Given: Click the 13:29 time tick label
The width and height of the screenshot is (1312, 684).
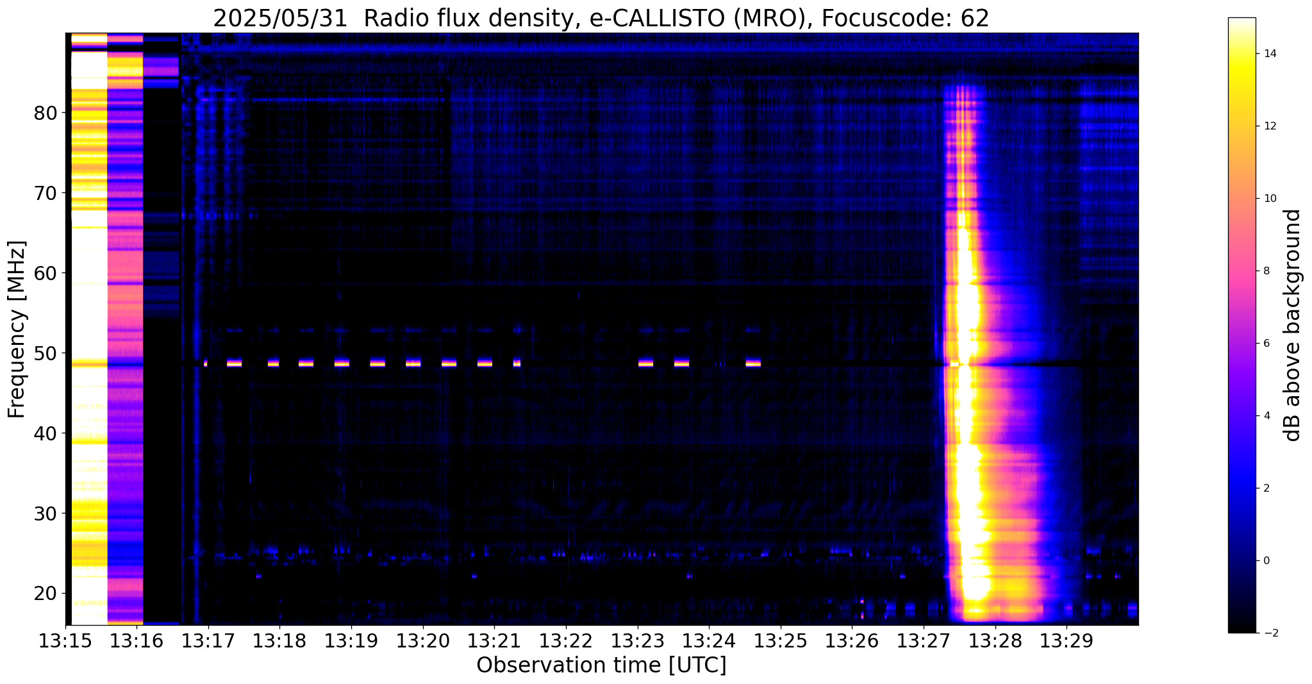Looking at the screenshot, I should point(1067,640).
